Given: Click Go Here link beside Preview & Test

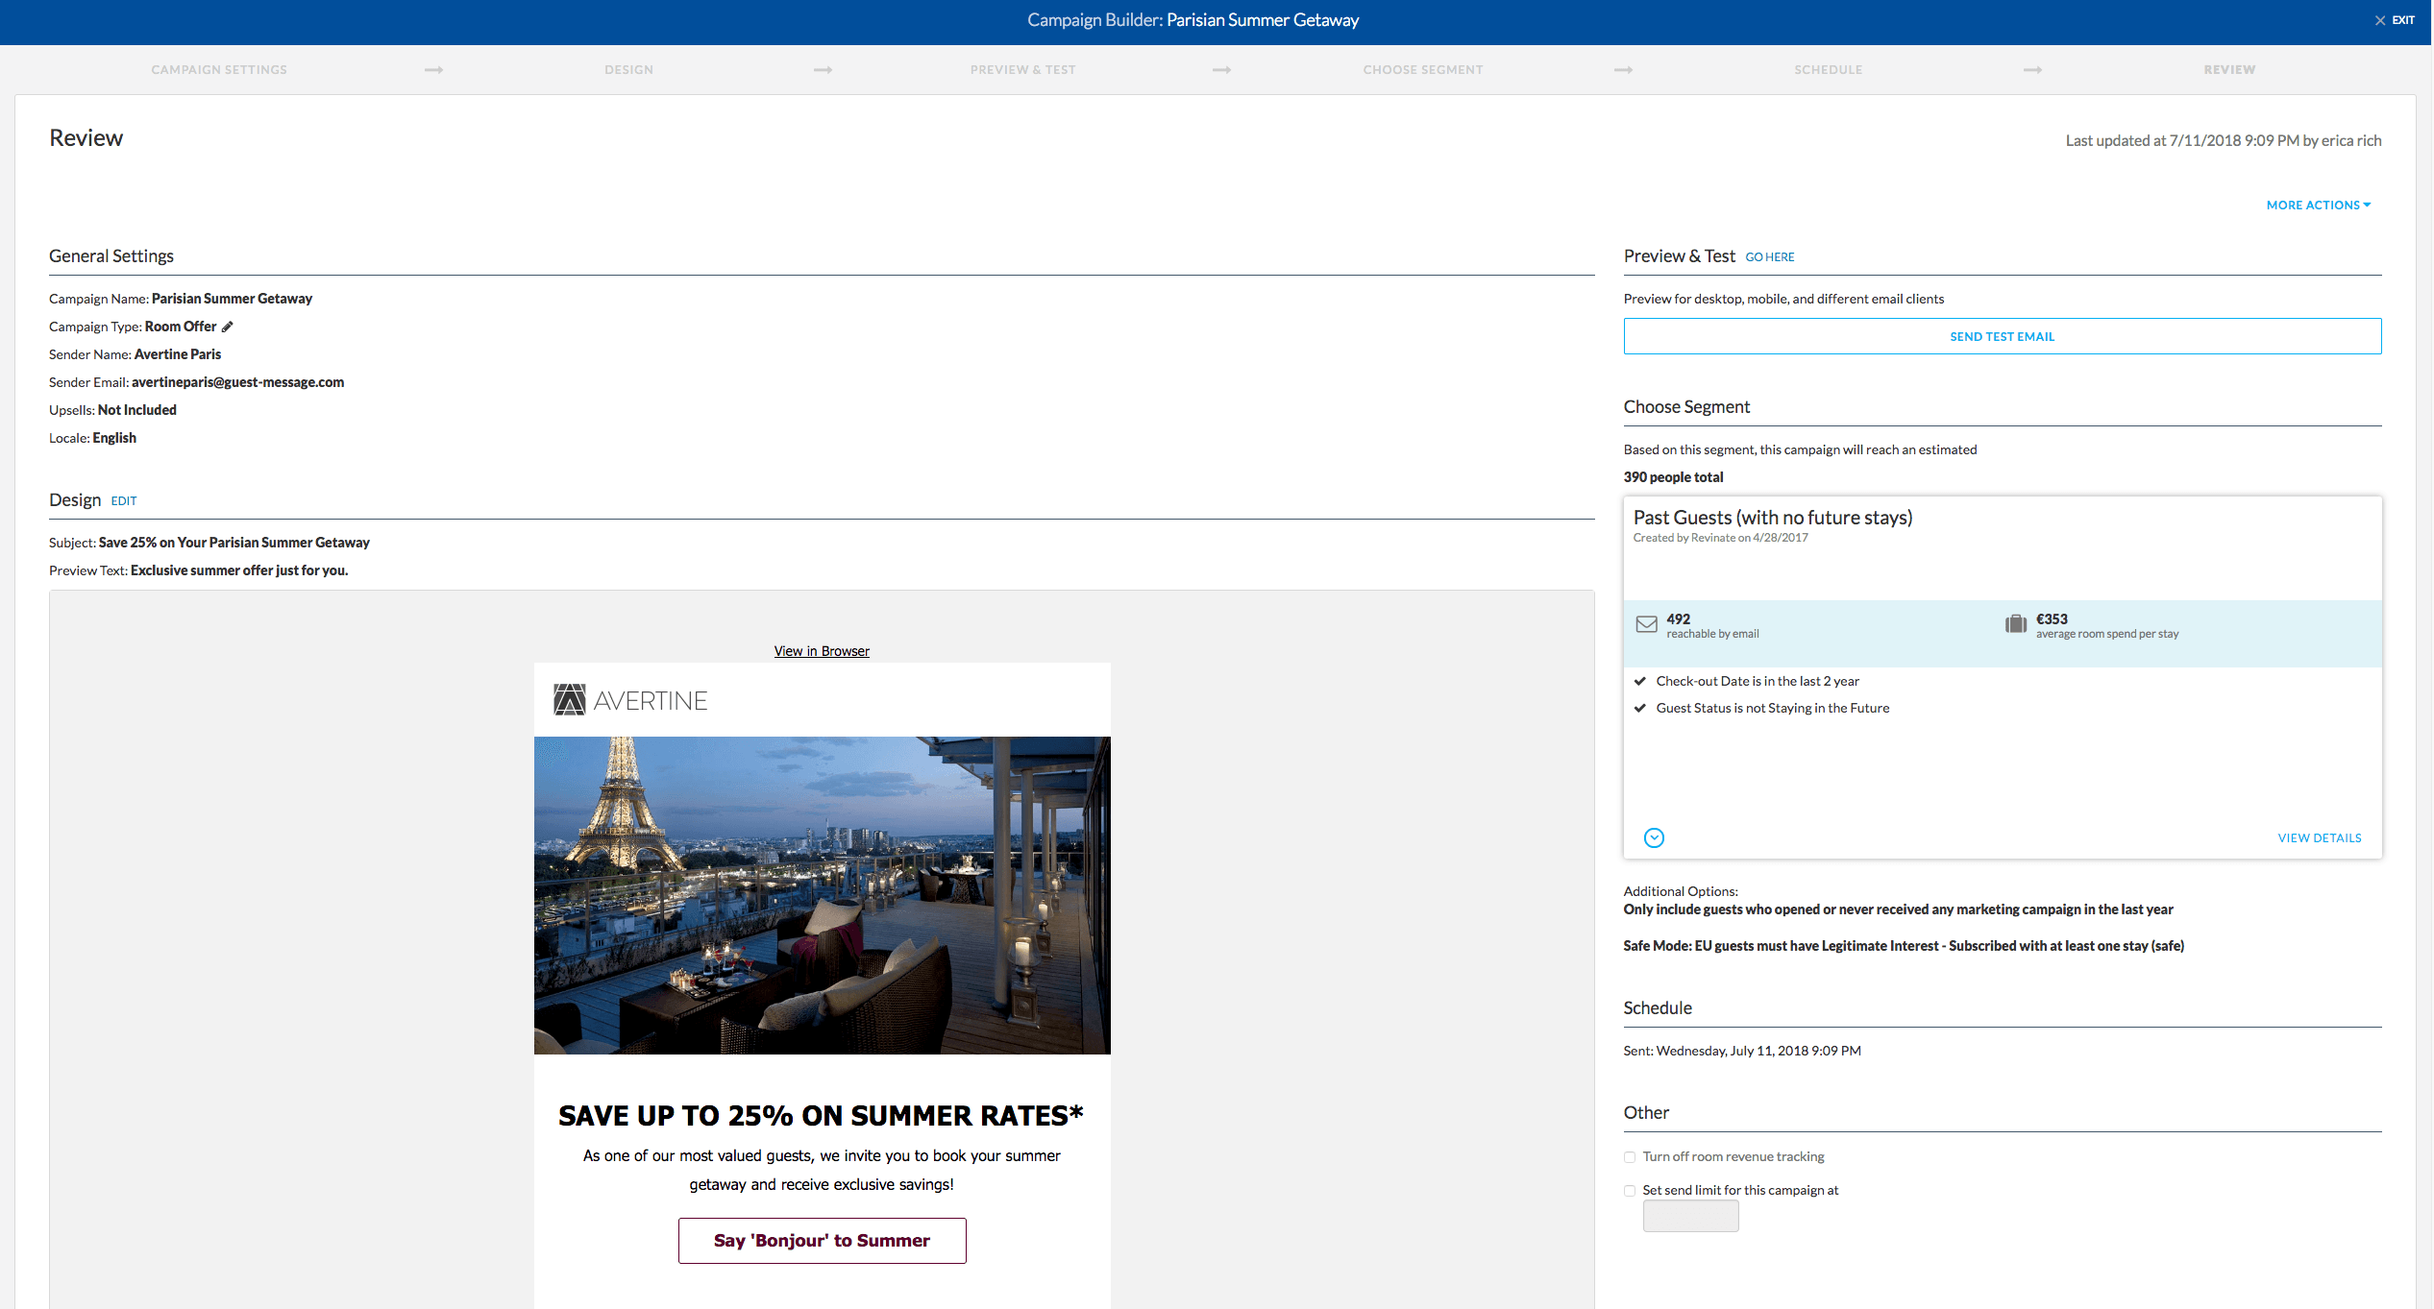Looking at the screenshot, I should [x=1769, y=256].
